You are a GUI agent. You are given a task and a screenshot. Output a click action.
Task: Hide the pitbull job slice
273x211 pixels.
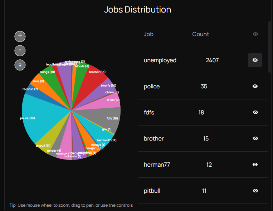pos(255,191)
